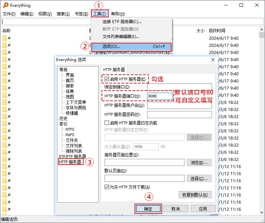Click the first 3/6 18:32 date cell
This screenshot has width=265, height=223.
tap(229, 102)
